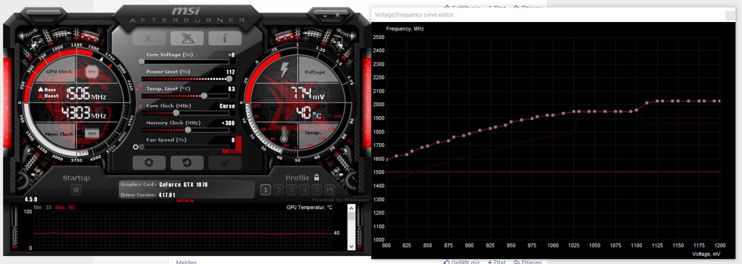
Task: Open curve editor via Core Clock bars icon
Action: pyautogui.click(x=140, y=106)
